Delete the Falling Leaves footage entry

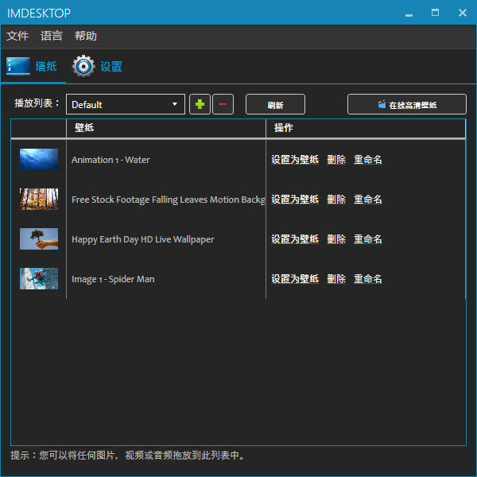pos(336,200)
